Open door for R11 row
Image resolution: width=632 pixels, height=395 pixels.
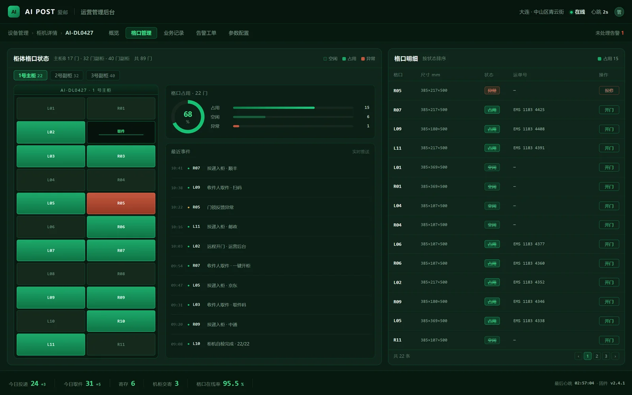(x=609, y=340)
